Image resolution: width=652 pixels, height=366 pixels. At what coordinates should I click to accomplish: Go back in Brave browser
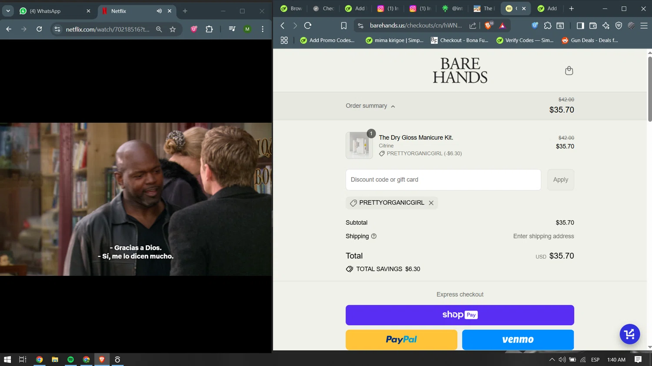pos(283,26)
